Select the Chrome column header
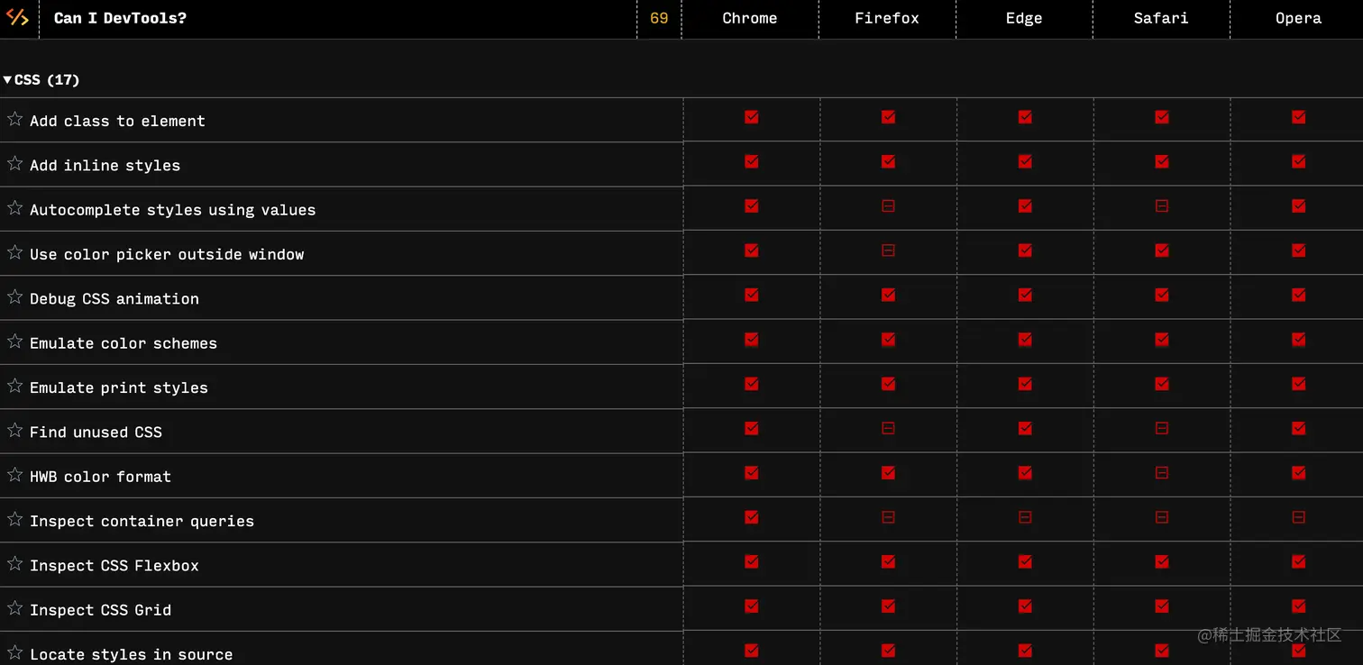 (x=750, y=18)
